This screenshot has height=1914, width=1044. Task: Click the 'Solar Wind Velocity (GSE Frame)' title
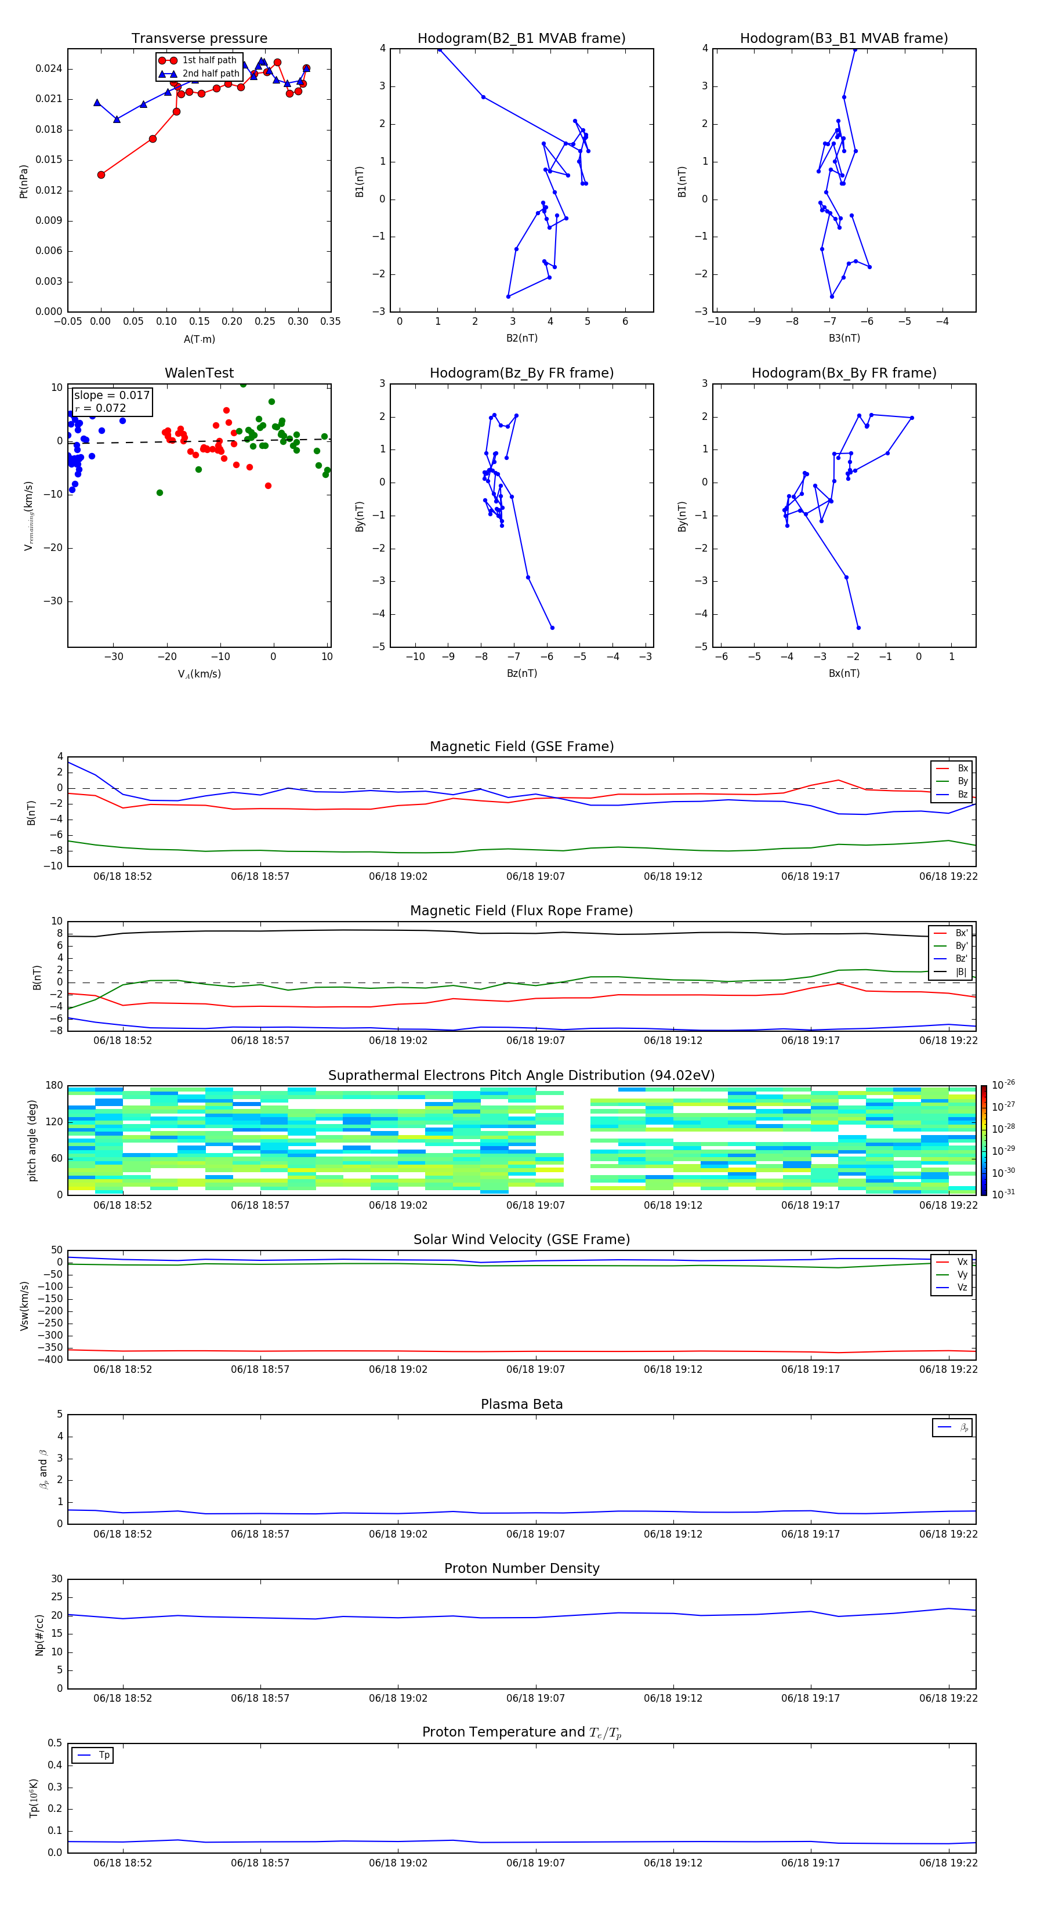(521, 1239)
